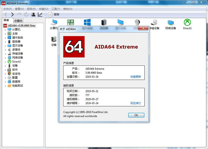Select 软件 in the sidebar tree
The width and height of the screenshot is (208, 149).
tap(15, 69)
